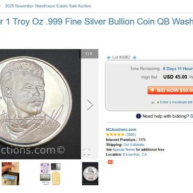Click the orange tag icon below Location

coord(110,162)
